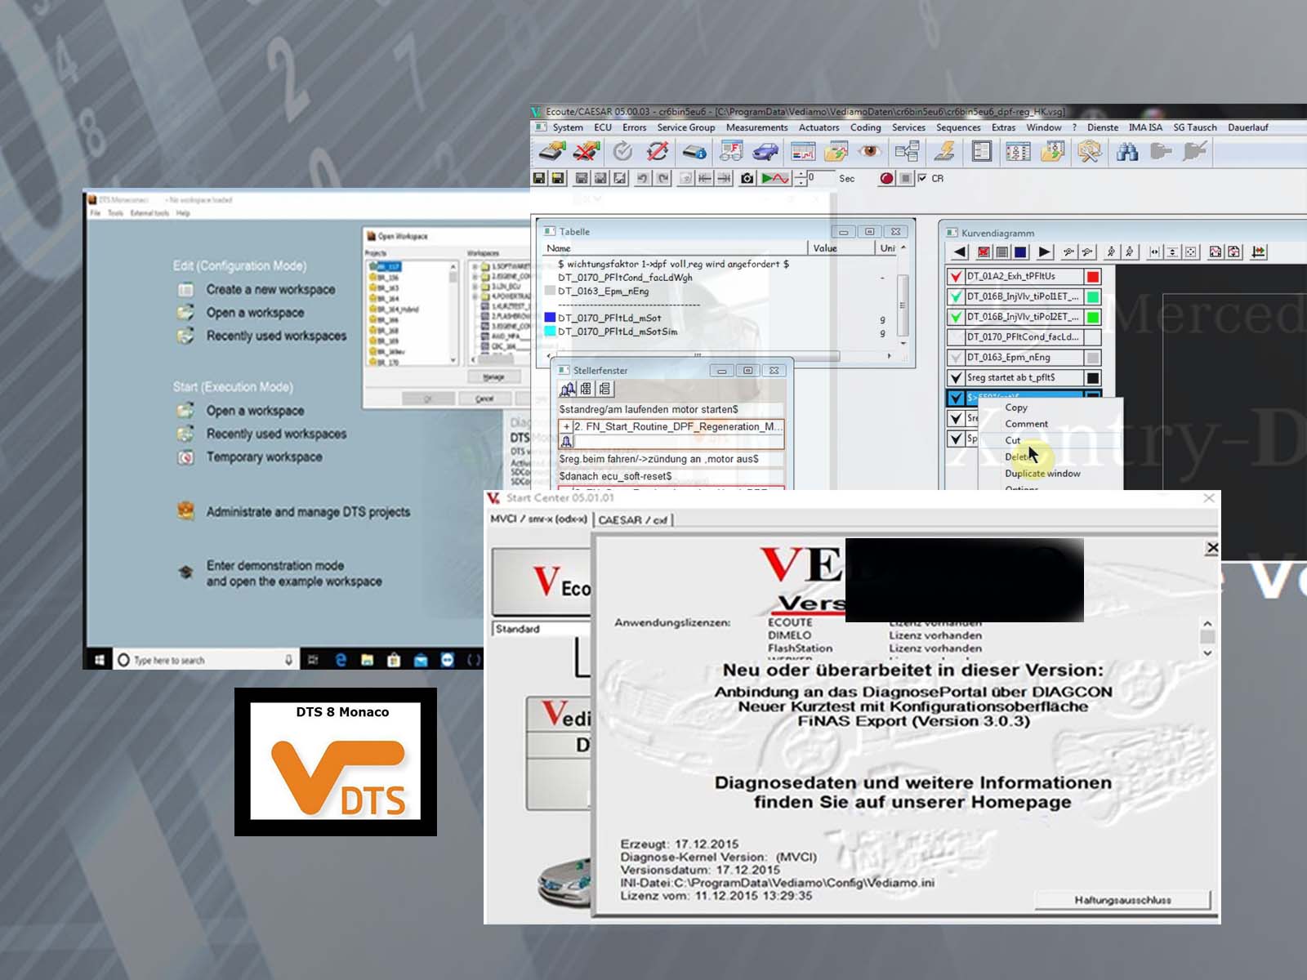This screenshot has height=980, width=1307.
Task: Click Administrate and manage DTS projects
Action: (x=308, y=512)
